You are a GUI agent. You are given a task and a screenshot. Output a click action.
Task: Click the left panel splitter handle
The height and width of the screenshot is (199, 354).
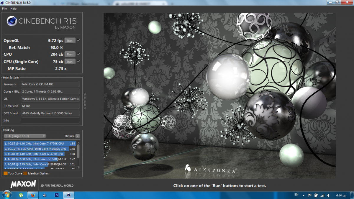[85, 101]
